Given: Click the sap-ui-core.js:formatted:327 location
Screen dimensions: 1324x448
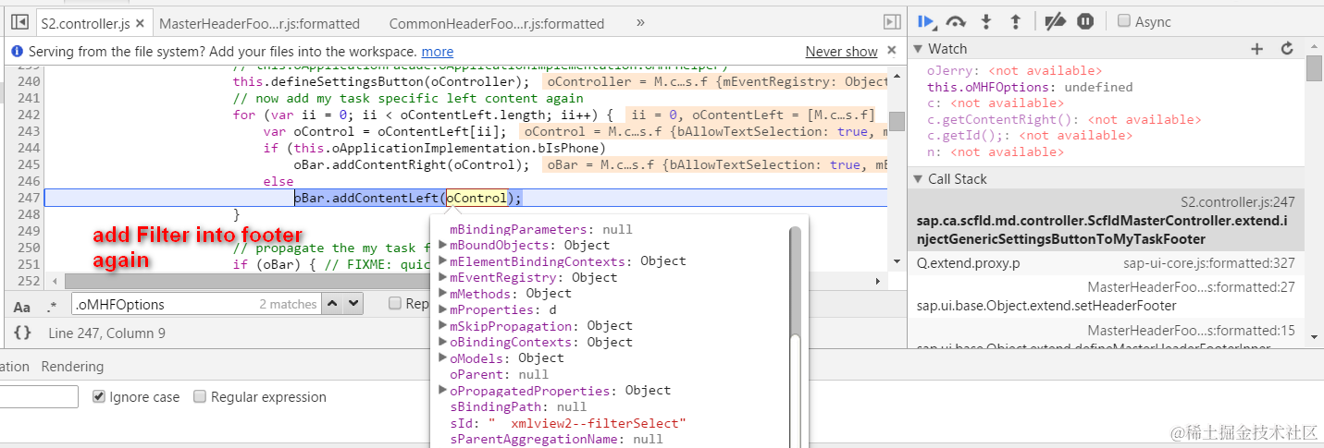Looking at the screenshot, I should tap(1209, 263).
